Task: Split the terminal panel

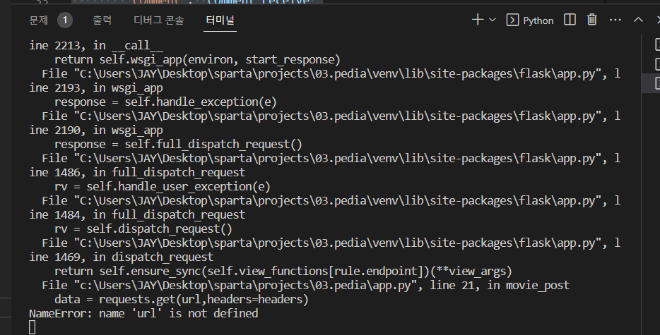Action: (x=570, y=20)
